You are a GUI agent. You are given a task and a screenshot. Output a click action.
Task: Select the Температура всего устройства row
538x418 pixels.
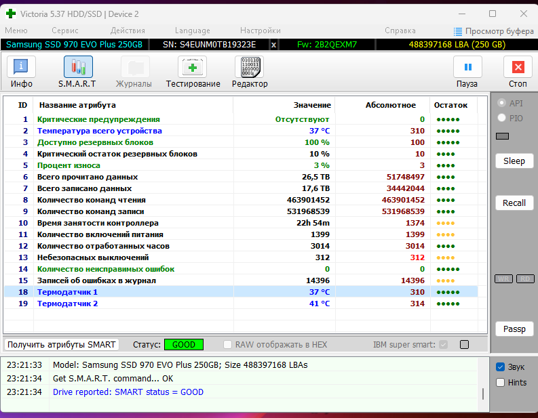(x=241, y=131)
